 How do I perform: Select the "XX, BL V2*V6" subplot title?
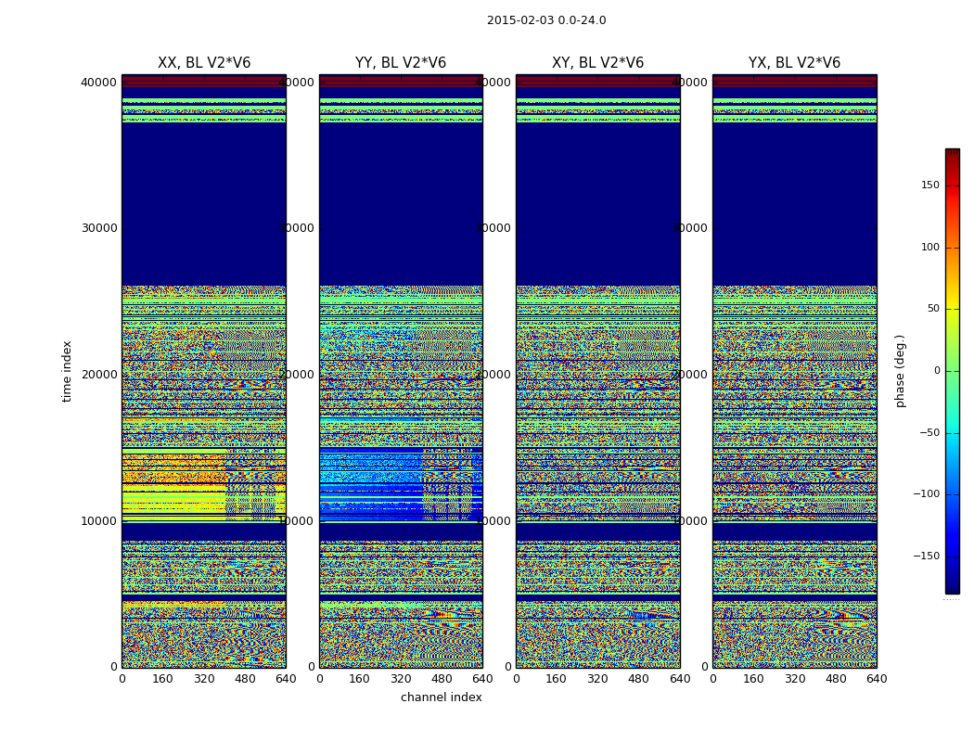click(204, 63)
